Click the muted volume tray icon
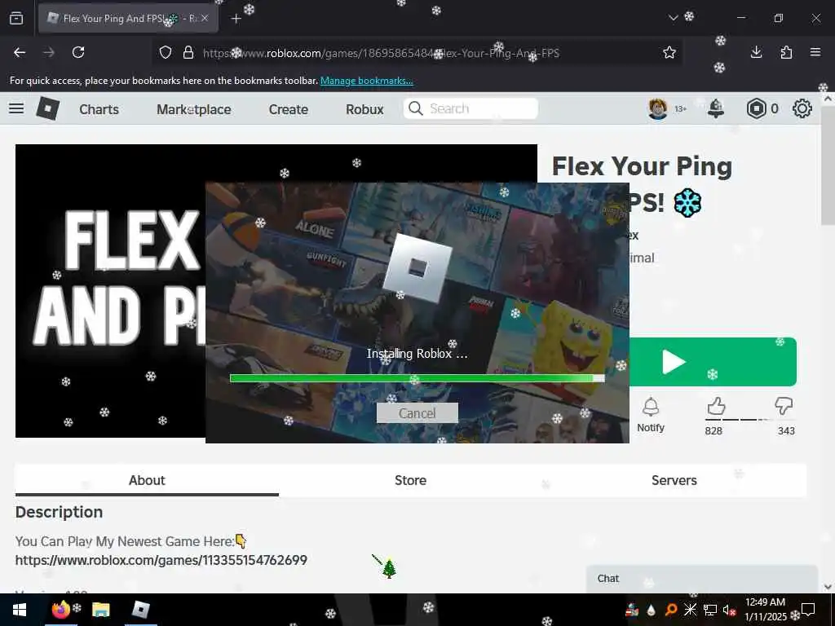The height and width of the screenshot is (626, 835). click(x=728, y=610)
